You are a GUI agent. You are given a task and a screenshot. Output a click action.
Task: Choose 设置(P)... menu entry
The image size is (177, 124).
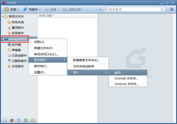48,72
